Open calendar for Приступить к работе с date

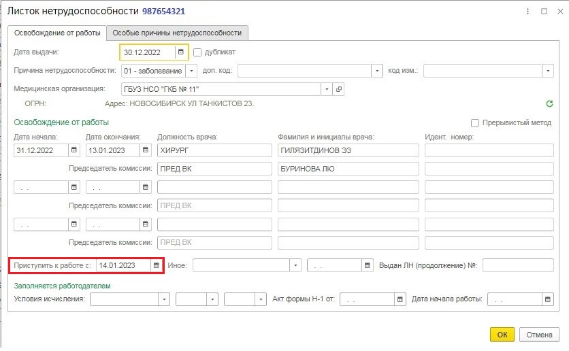[157, 265]
